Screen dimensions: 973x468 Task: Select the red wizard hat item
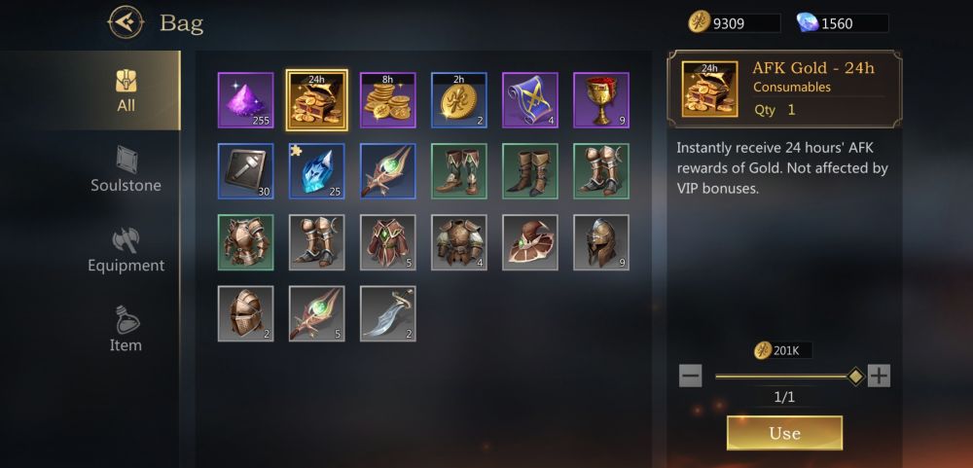coord(530,242)
